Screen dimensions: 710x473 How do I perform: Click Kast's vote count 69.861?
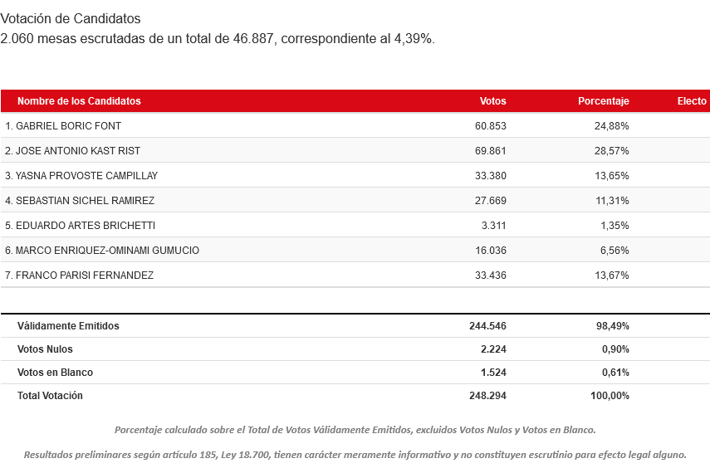click(x=490, y=150)
